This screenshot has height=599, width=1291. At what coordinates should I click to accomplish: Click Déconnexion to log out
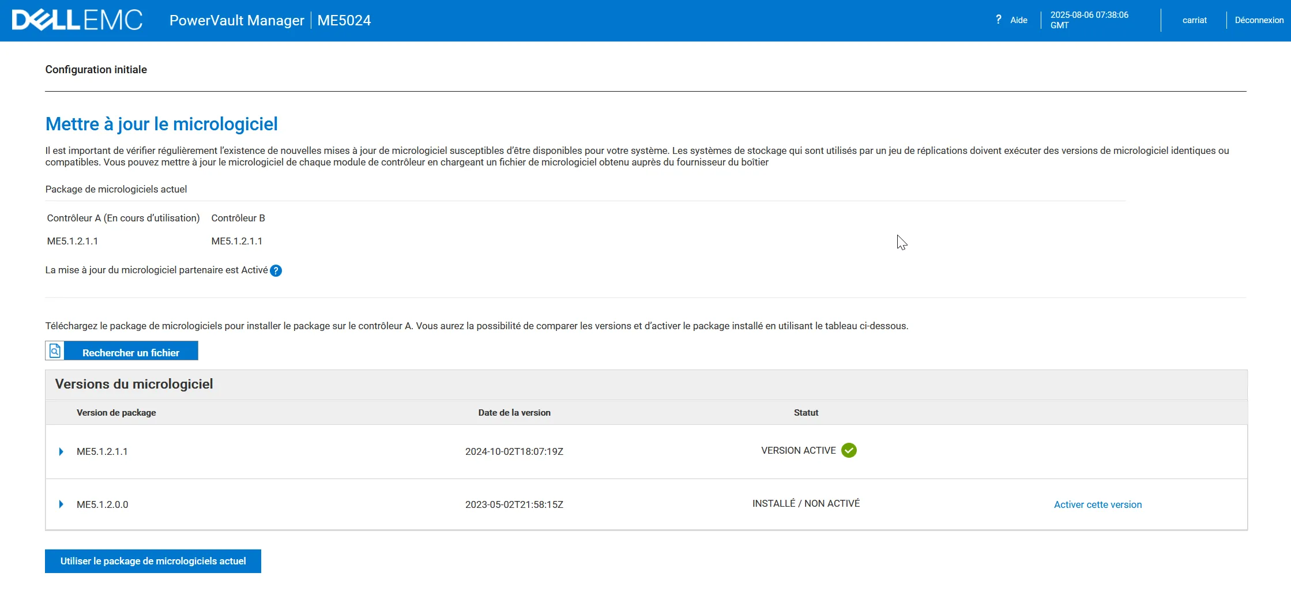coord(1259,20)
